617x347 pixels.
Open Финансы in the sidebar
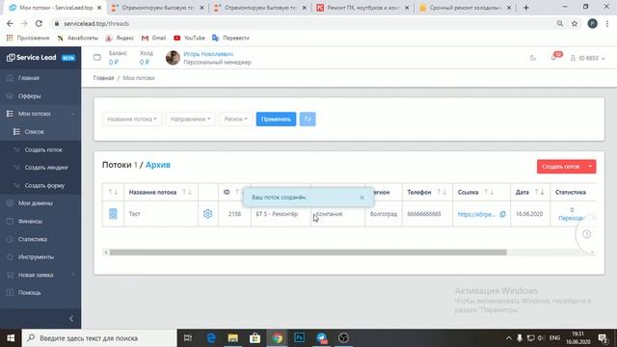pos(30,222)
